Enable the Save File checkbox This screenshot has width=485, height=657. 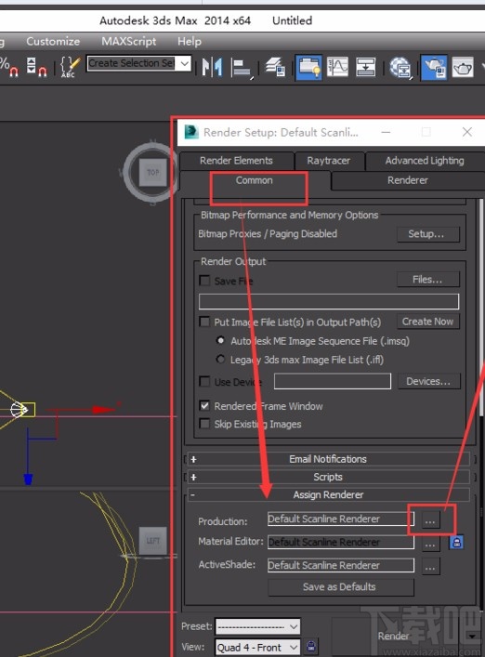[x=204, y=281]
